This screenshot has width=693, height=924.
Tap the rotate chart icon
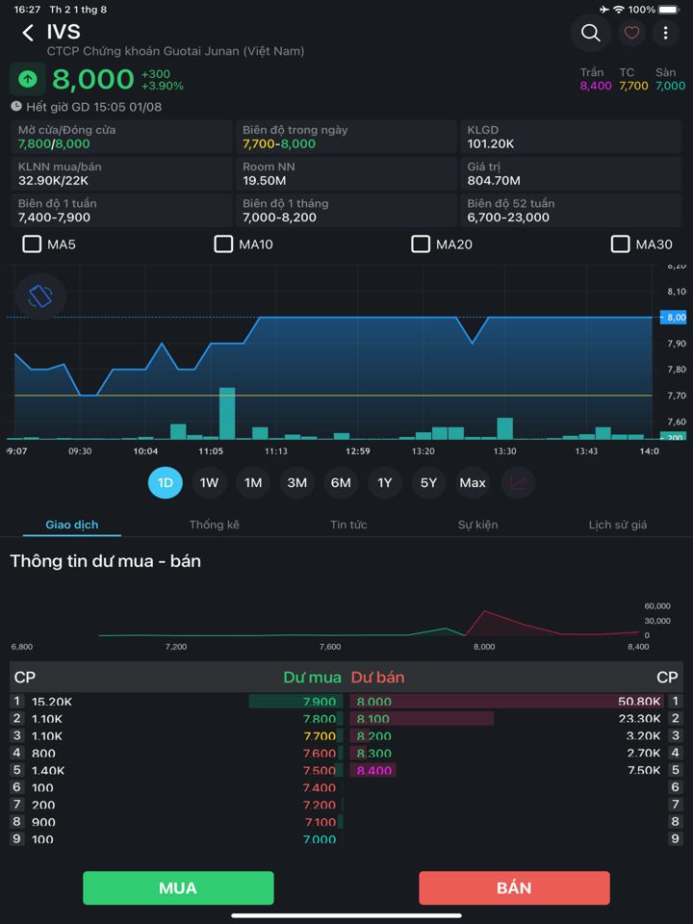coord(39,295)
